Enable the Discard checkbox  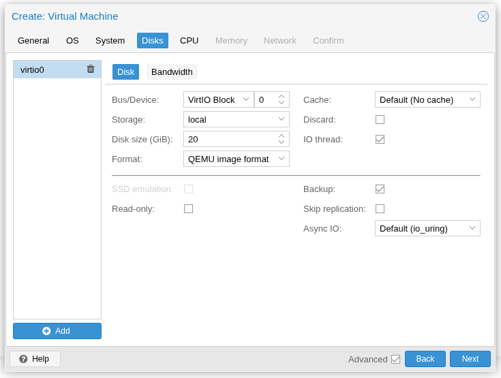coord(380,120)
